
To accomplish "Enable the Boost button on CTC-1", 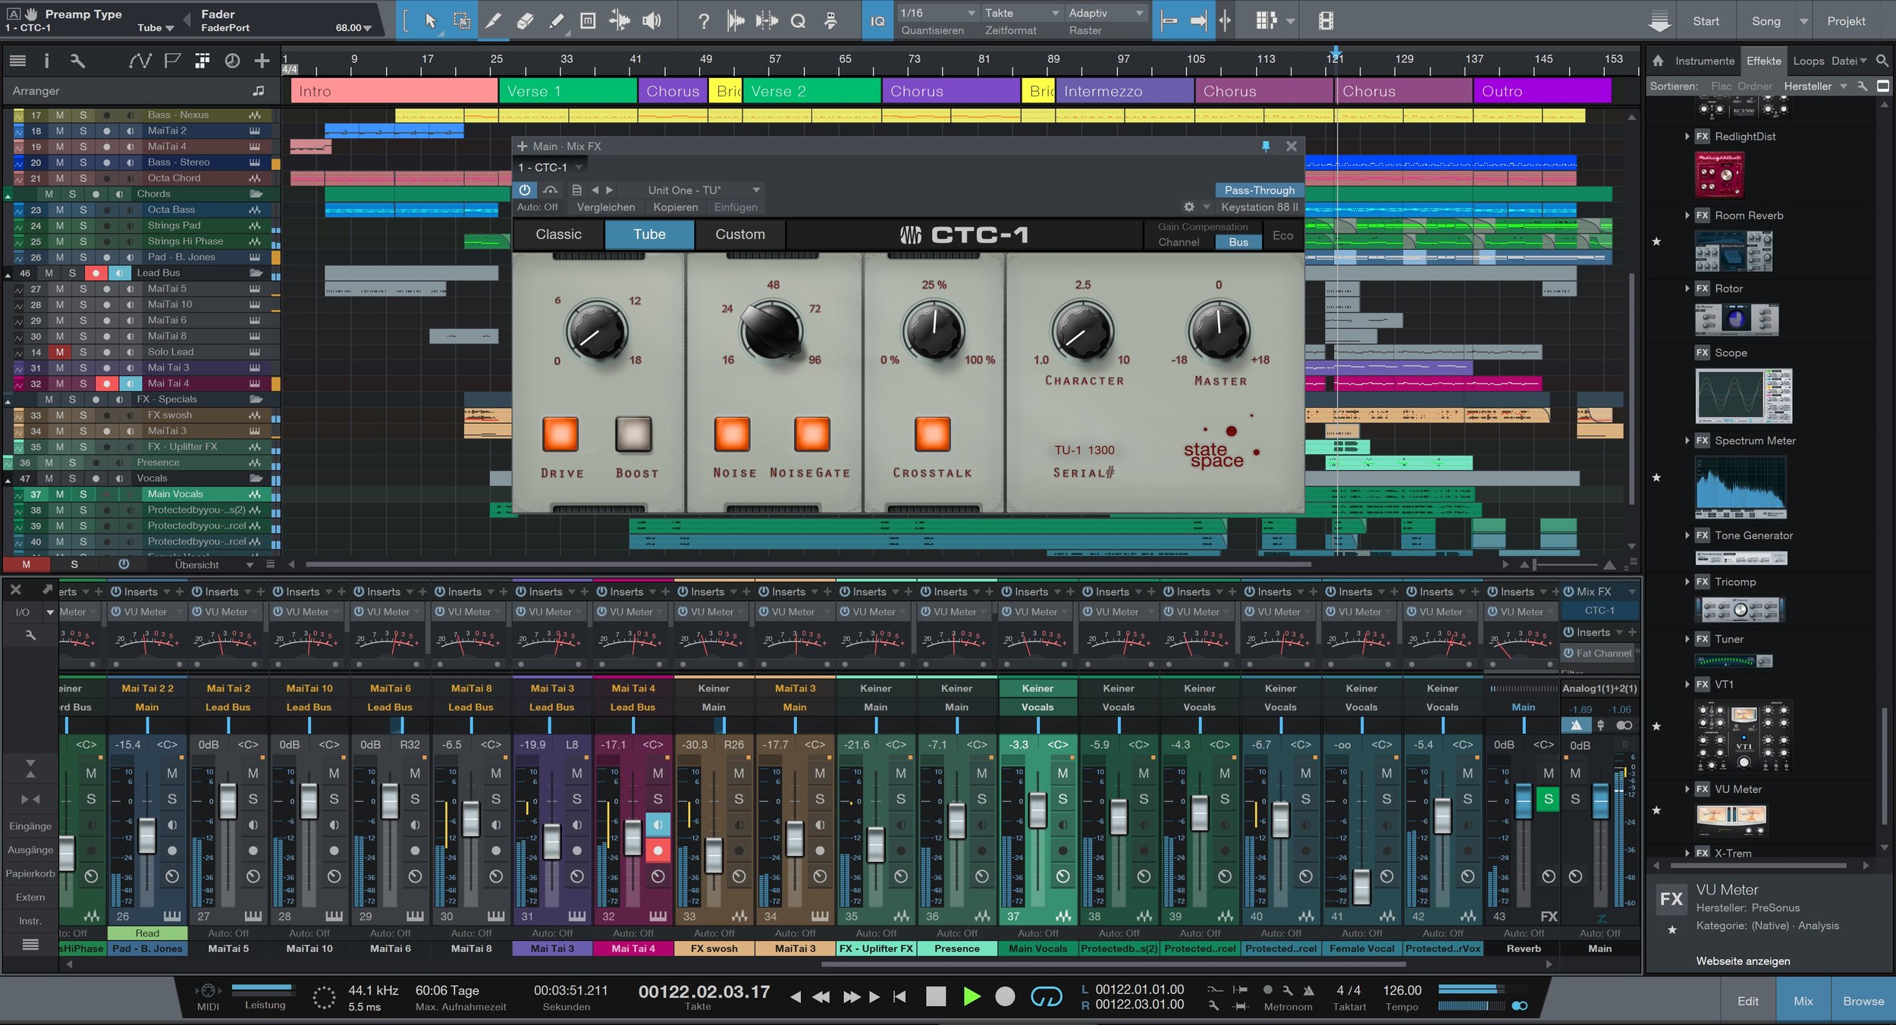I will [633, 434].
